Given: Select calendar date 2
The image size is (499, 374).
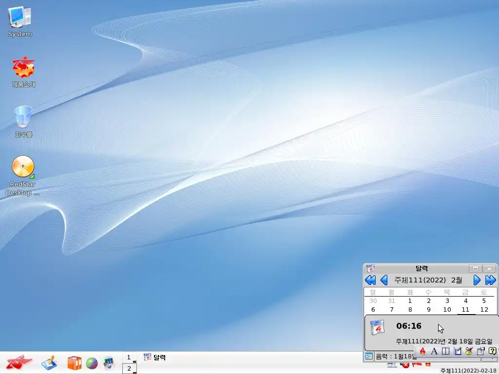Looking at the screenshot, I should (429, 301).
